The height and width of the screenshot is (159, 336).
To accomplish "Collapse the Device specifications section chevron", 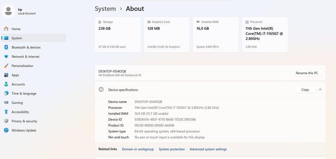I will coord(320,89).
